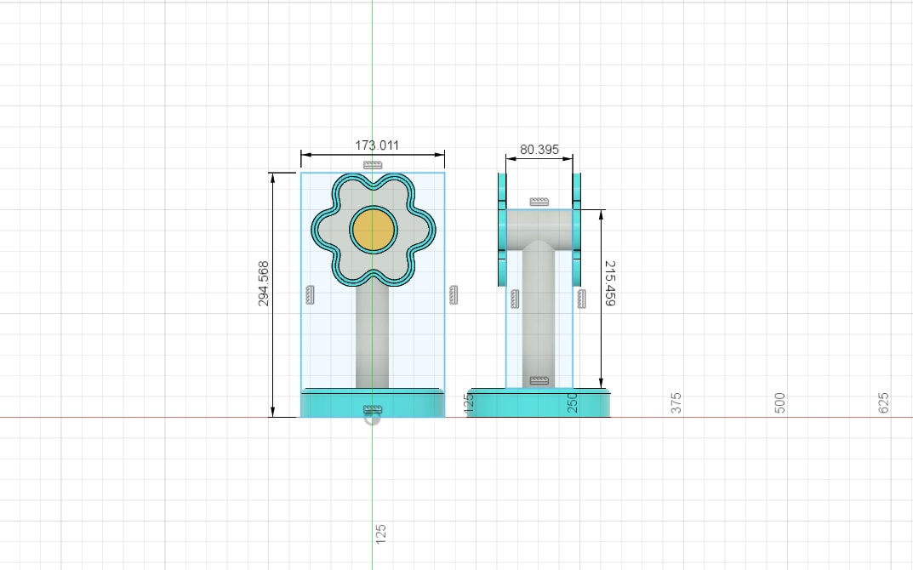Select constraint glyph on side-view rectangle's left edge
This screenshot has height=570, width=913.
[515, 299]
